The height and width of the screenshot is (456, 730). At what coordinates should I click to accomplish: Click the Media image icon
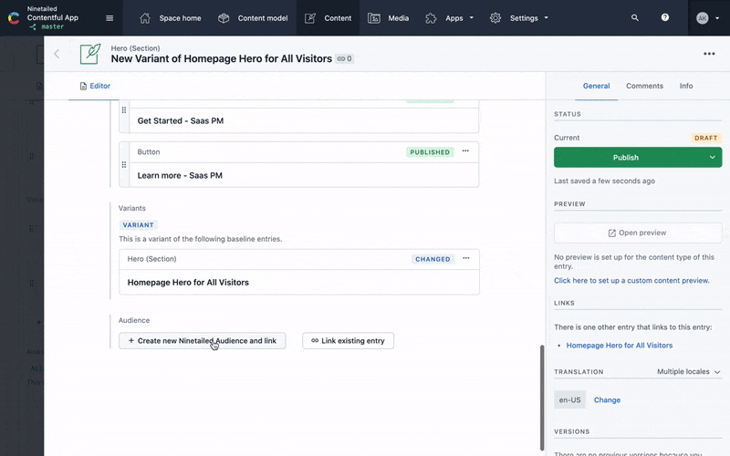coord(374,18)
